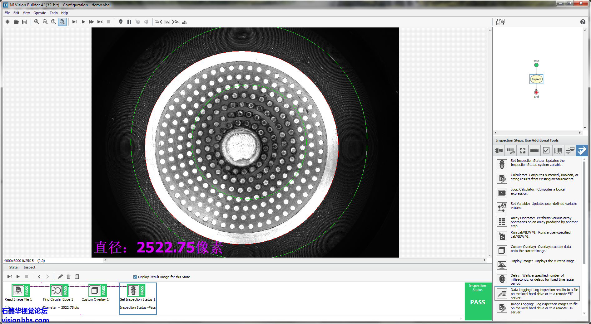Open the Check Presence checkmark tab
The width and height of the screenshot is (591, 324).
546,151
